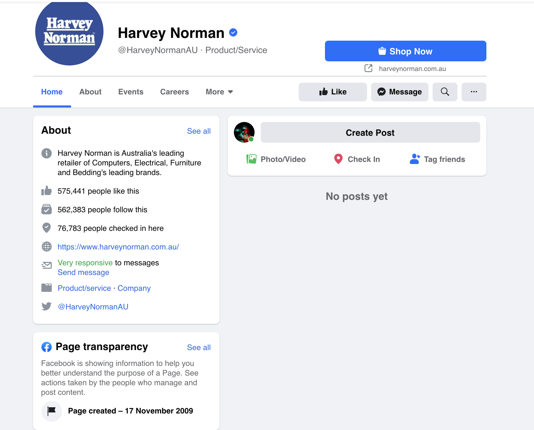Open the Events tab
Screen dimensions: 534x430
[x=131, y=92]
